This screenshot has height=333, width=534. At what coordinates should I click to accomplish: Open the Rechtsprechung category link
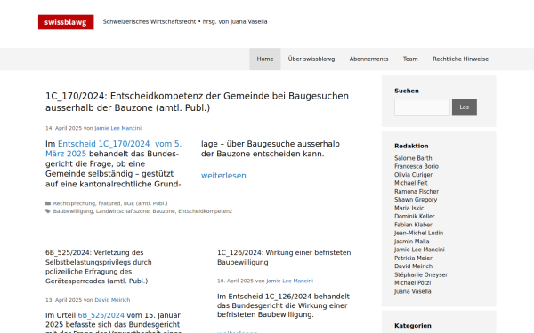click(74, 203)
